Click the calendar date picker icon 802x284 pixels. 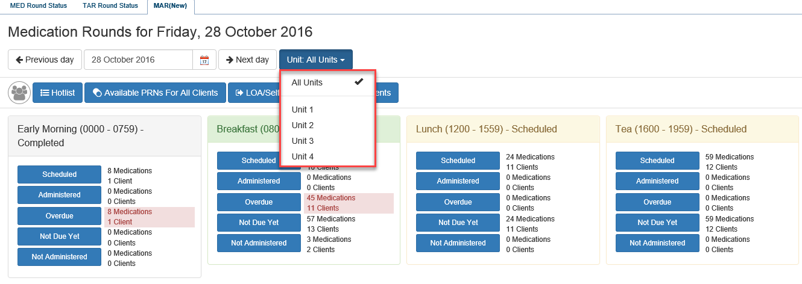pyautogui.click(x=204, y=60)
